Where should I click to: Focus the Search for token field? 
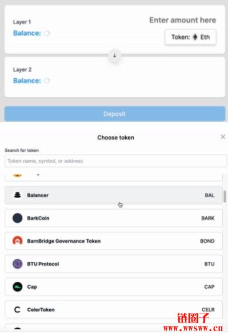[x=115, y=161]
